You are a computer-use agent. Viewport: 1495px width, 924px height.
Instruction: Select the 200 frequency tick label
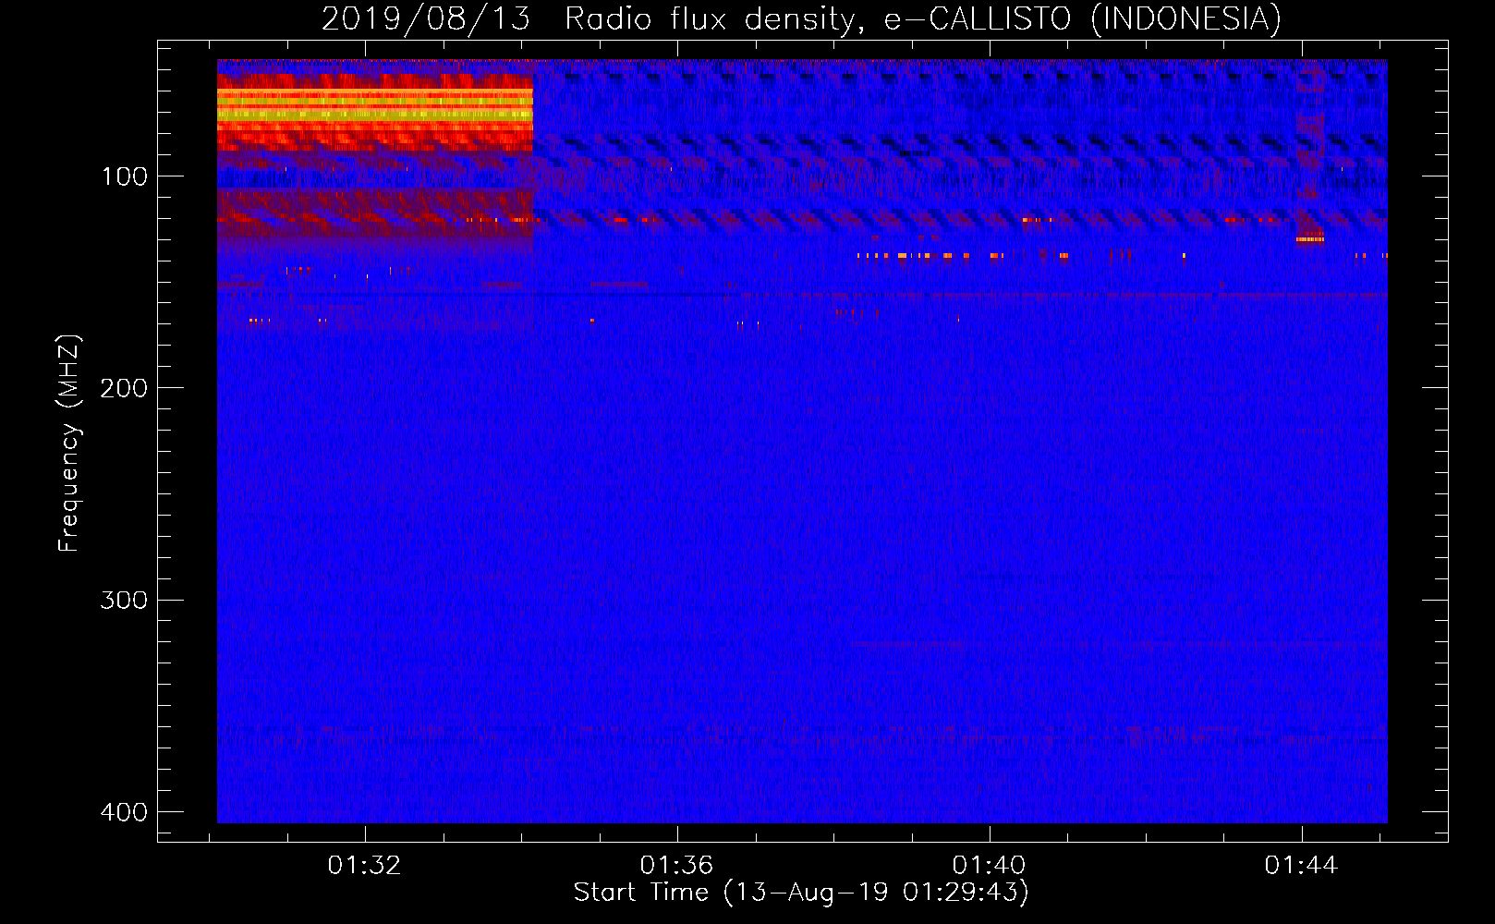(124, 388)
